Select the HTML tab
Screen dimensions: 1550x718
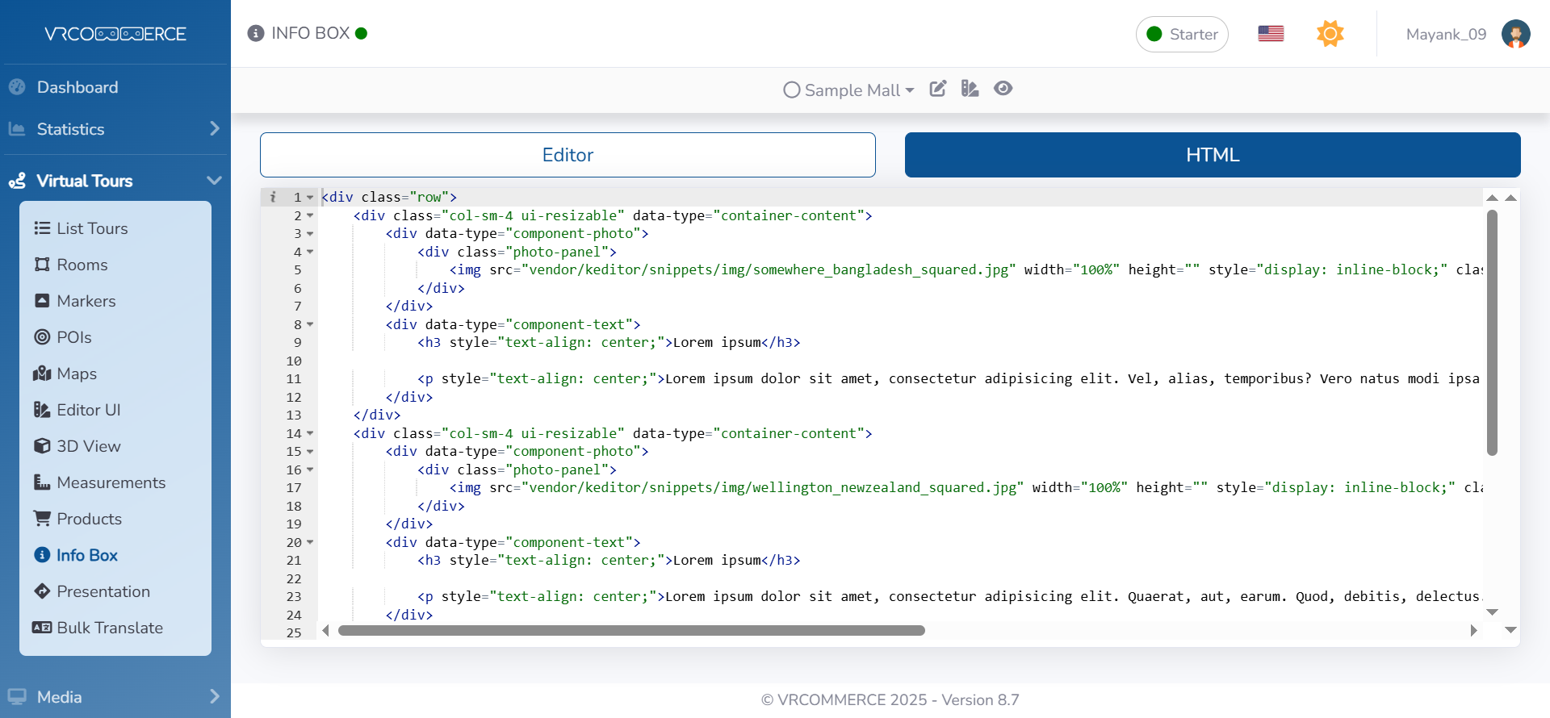pos(1212,155)
